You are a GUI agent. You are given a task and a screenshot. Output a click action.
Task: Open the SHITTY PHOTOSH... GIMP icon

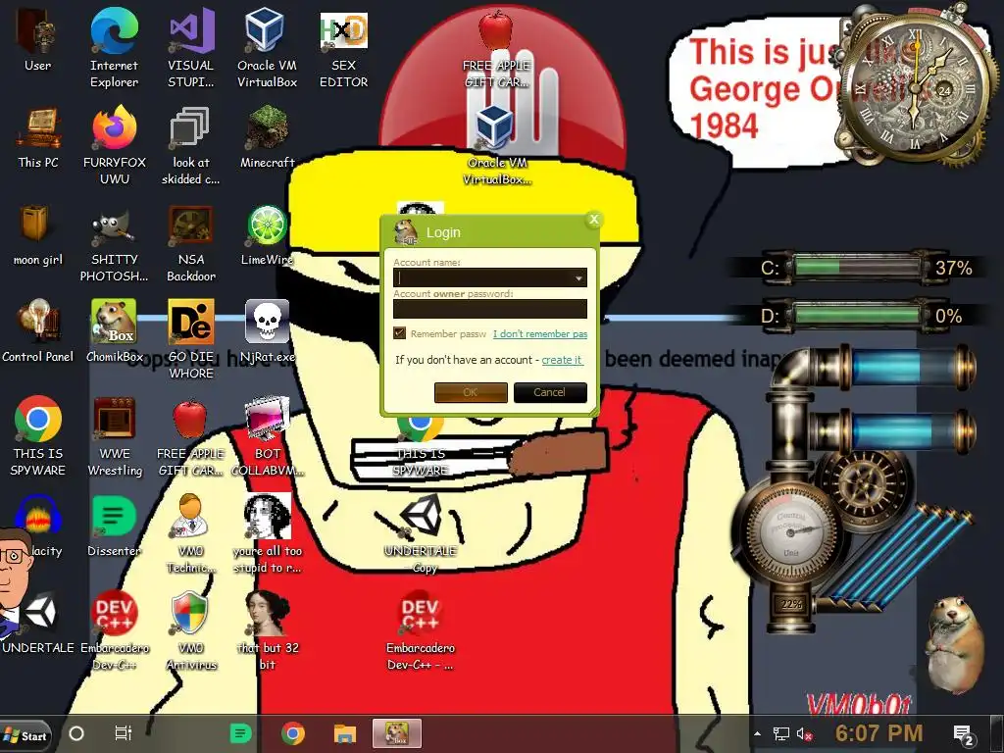tap(114, 243)
